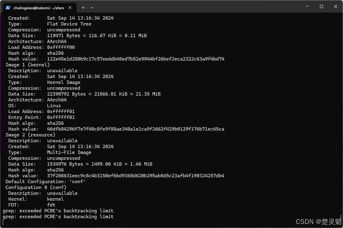The height and width of the screenshot is (228, 343).
Task: Click the 'Image 2 (resource)' heading line
Action: pos(30,135)
